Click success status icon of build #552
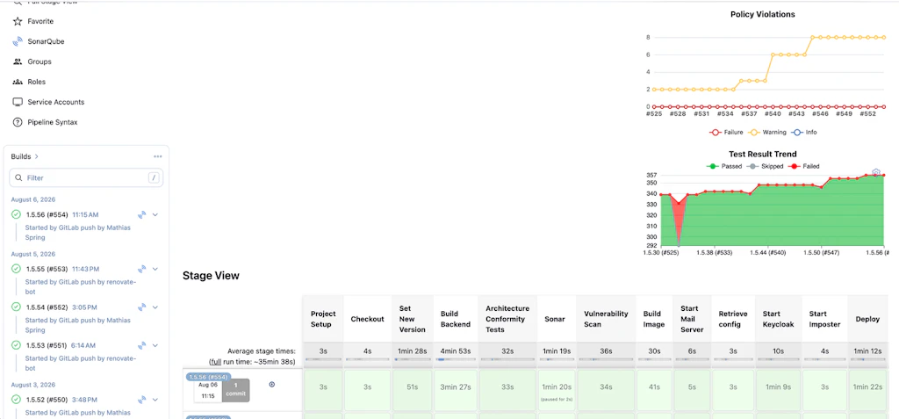The height and width of the screenshot is (419, 899). point(16,307)
